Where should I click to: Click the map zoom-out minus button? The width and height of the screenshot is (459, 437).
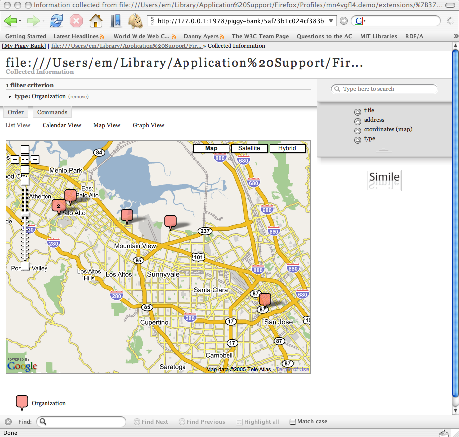[x=25, y=266]
